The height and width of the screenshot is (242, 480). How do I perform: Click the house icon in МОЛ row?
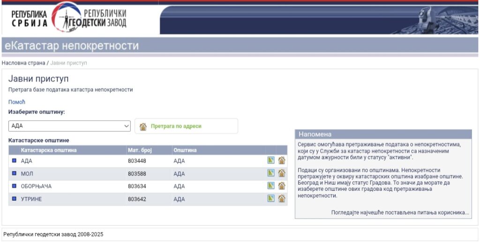pyautogui.click(x=282, y=173)
